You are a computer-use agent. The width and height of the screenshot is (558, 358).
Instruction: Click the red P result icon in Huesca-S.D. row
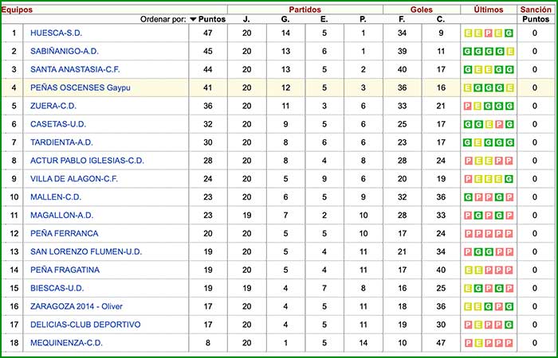tap(488, 33)
